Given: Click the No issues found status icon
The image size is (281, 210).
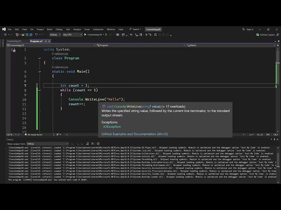Looking at the screenshot, I should coord(25,134).
